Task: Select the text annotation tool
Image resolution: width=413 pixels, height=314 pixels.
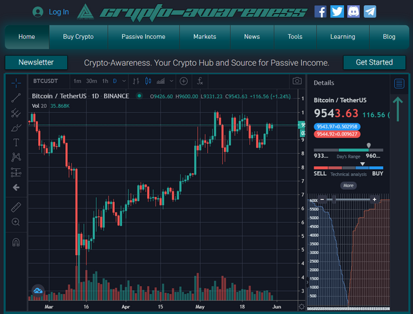Action: pyautogui.click(x=16, y=142)
